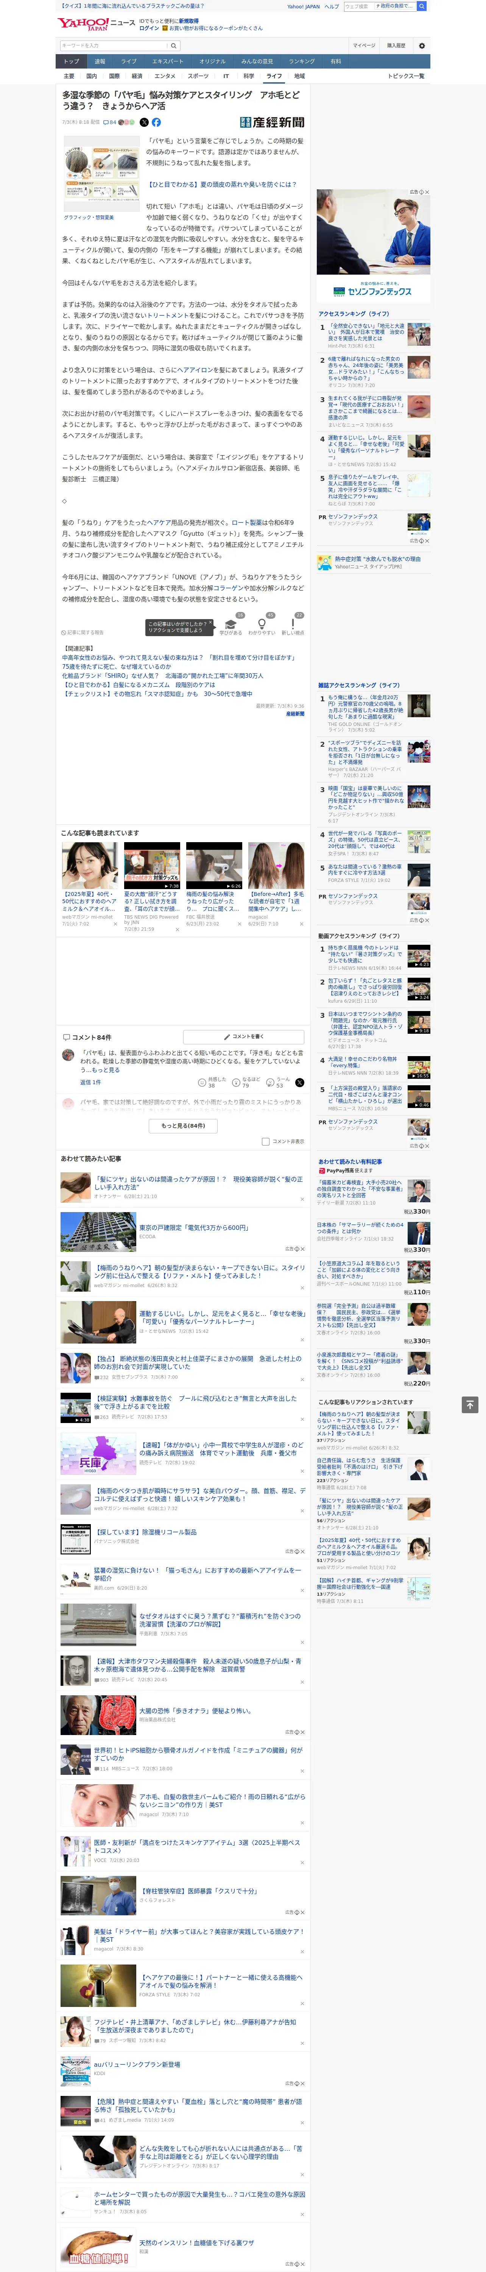Screen dimensions: 486x2272
Task: Open 【ひと目でわかる】夏の頭皮の蒸れ link
Action: [x=222, y=184]
